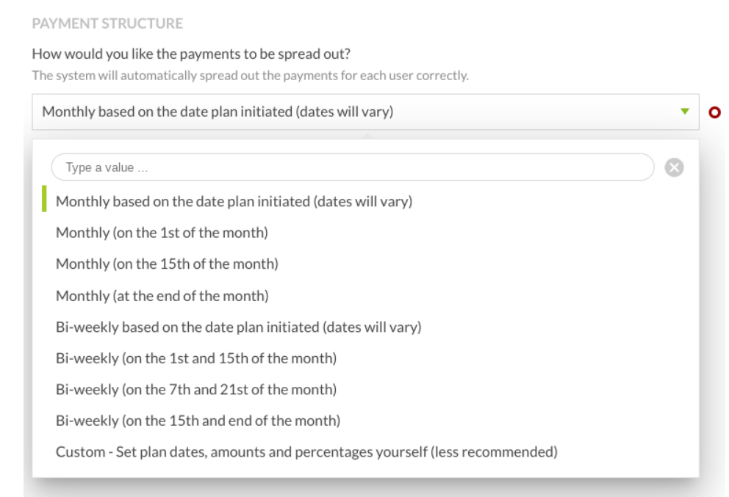Click the green dropdown arrow
This screenshot has width=729, height=497.
[685, 112]
